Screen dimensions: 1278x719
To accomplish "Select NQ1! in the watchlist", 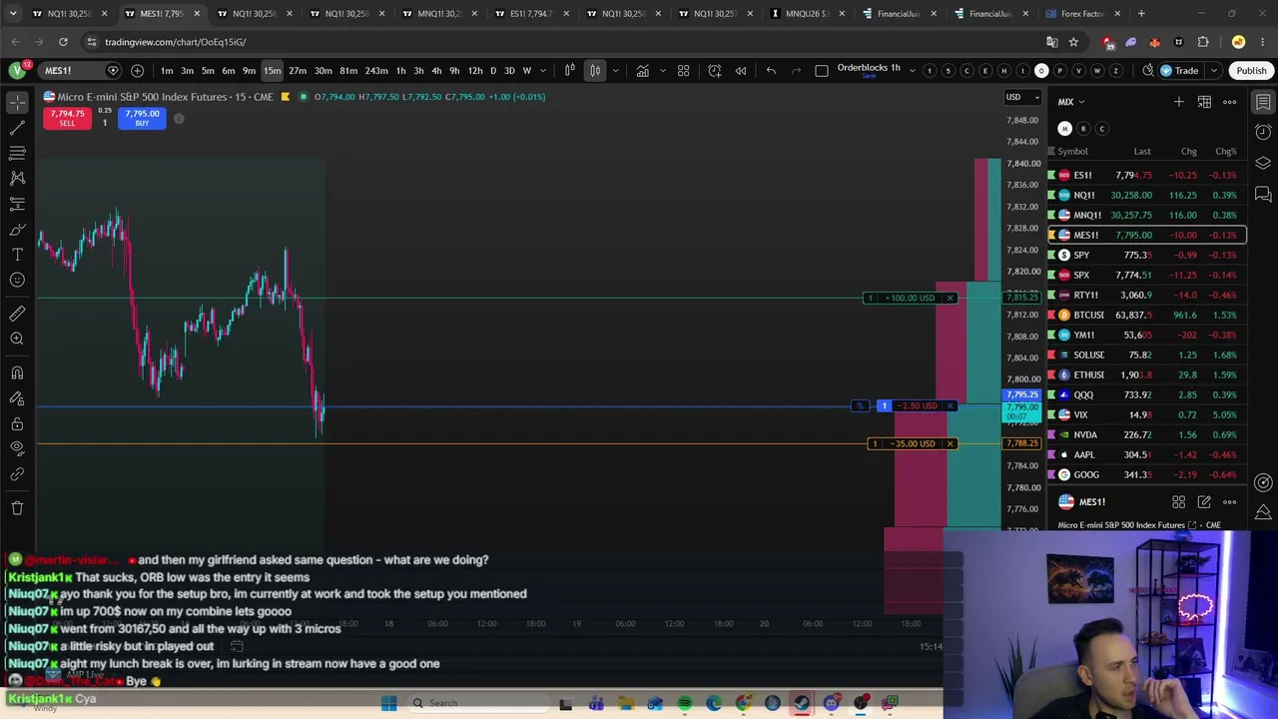I will pos(1146,195).
